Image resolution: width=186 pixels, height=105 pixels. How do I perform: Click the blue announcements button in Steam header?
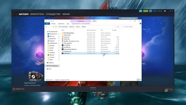140,11
